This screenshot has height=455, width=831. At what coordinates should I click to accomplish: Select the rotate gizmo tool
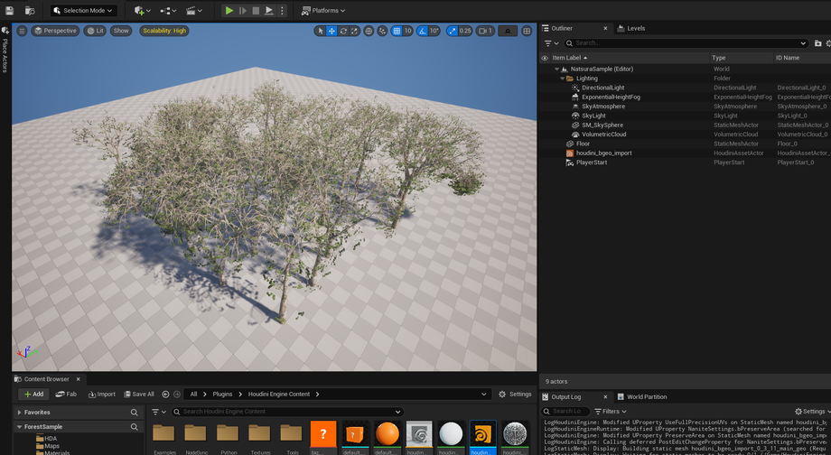point(343,31)
